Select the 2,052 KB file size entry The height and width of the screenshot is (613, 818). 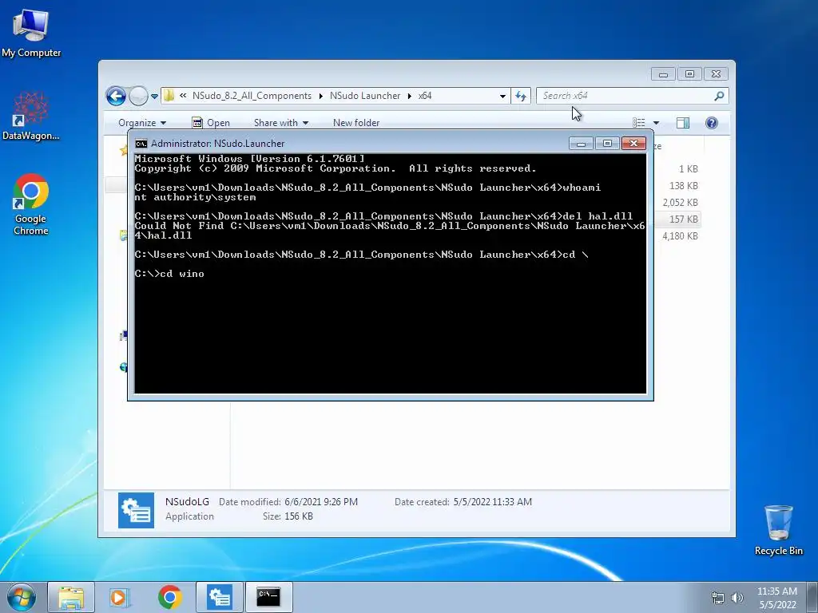coord(681,202)
